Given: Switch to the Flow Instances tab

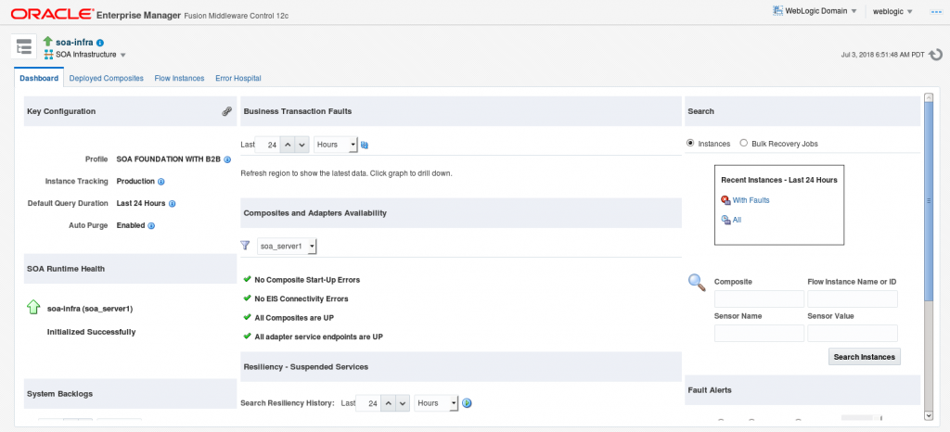Looking at the screenshot, I should pyautogui.click(x=179, y=78).
